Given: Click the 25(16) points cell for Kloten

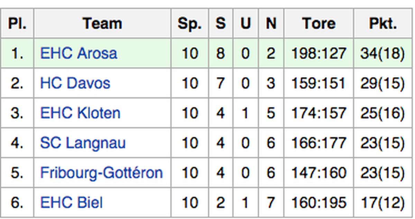Looking at the screenshot, I should (383, 113).
